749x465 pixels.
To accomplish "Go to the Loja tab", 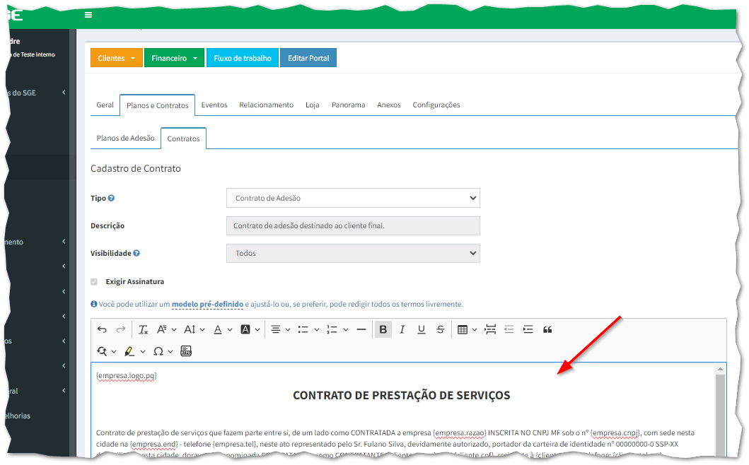I will point(313,105).
